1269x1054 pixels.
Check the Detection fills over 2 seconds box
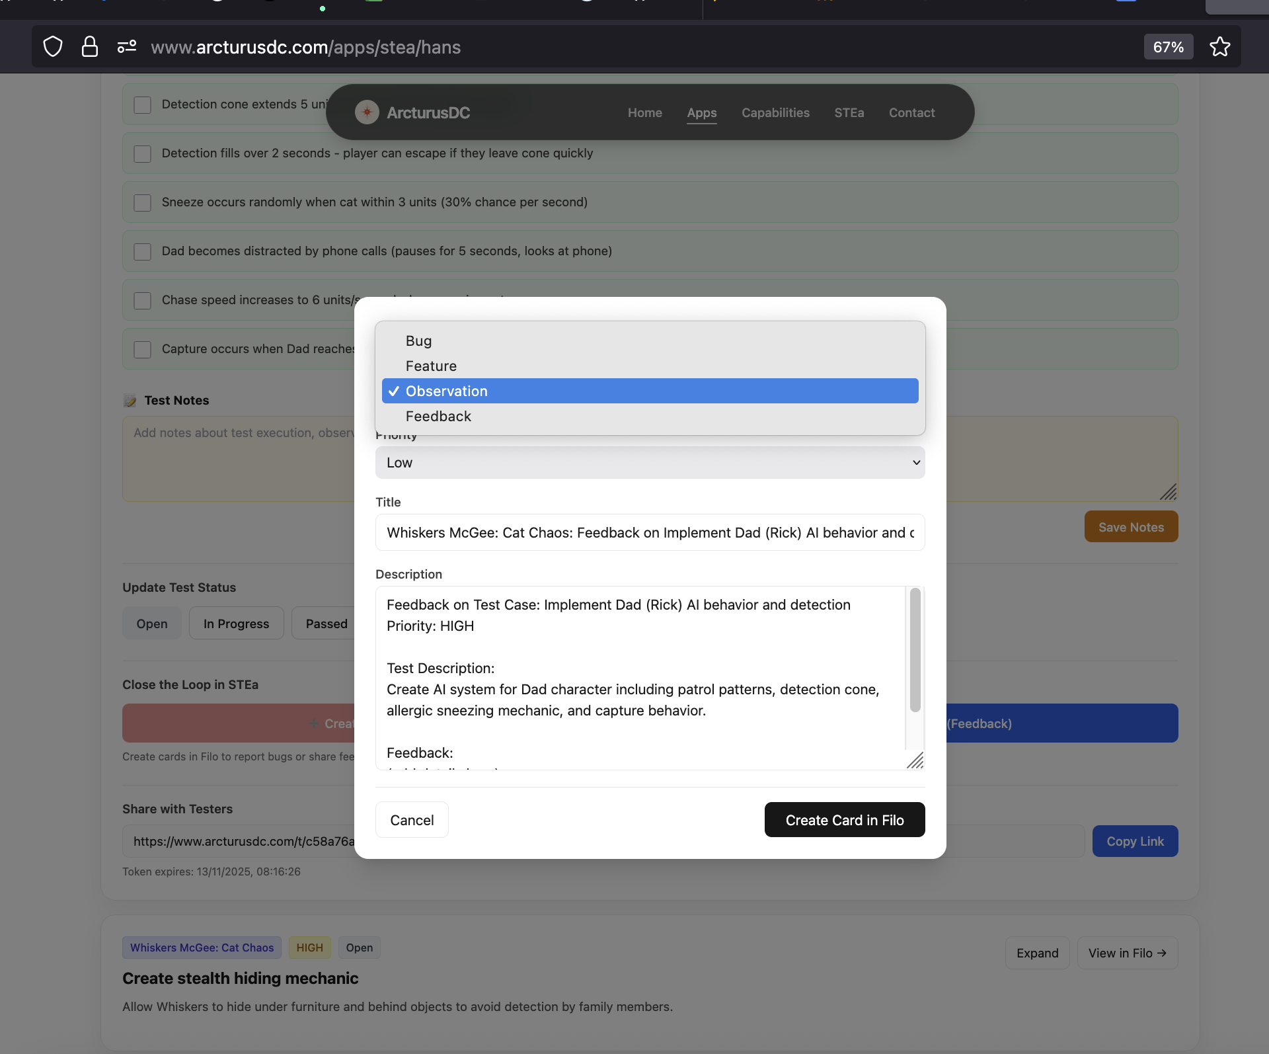(143, 153)
